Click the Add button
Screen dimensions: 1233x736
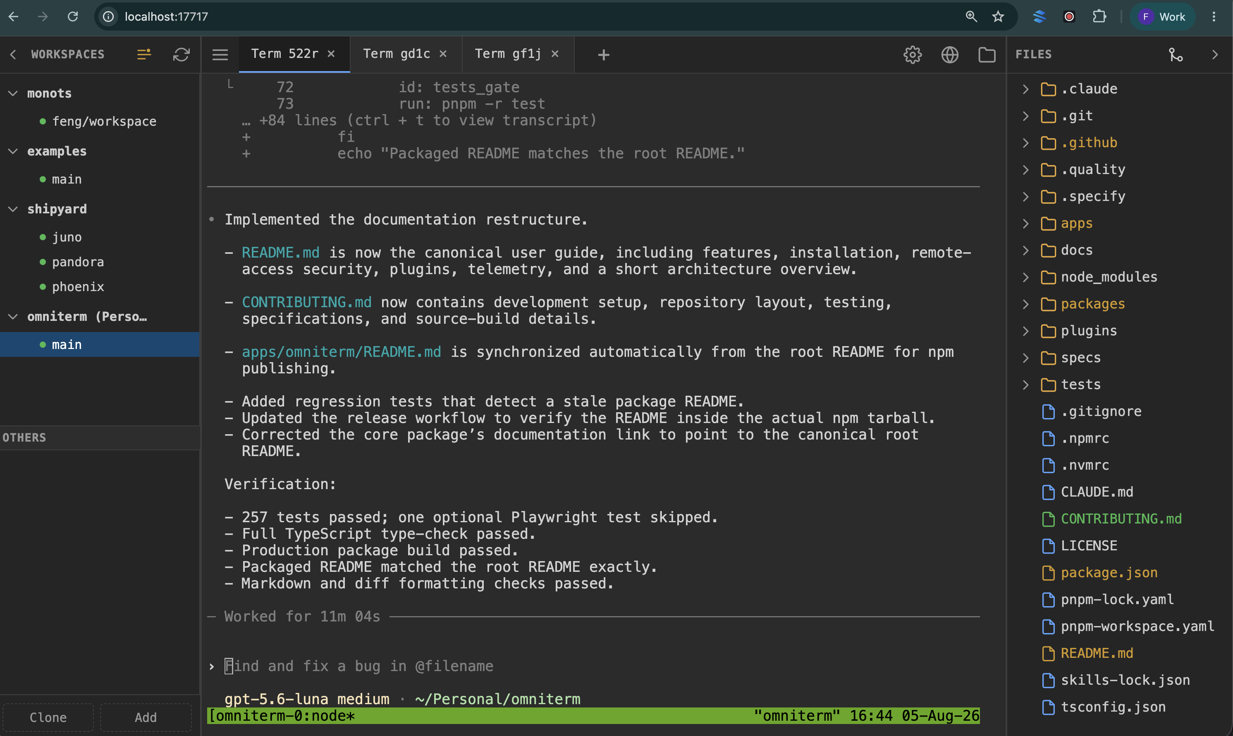point(146,717)
